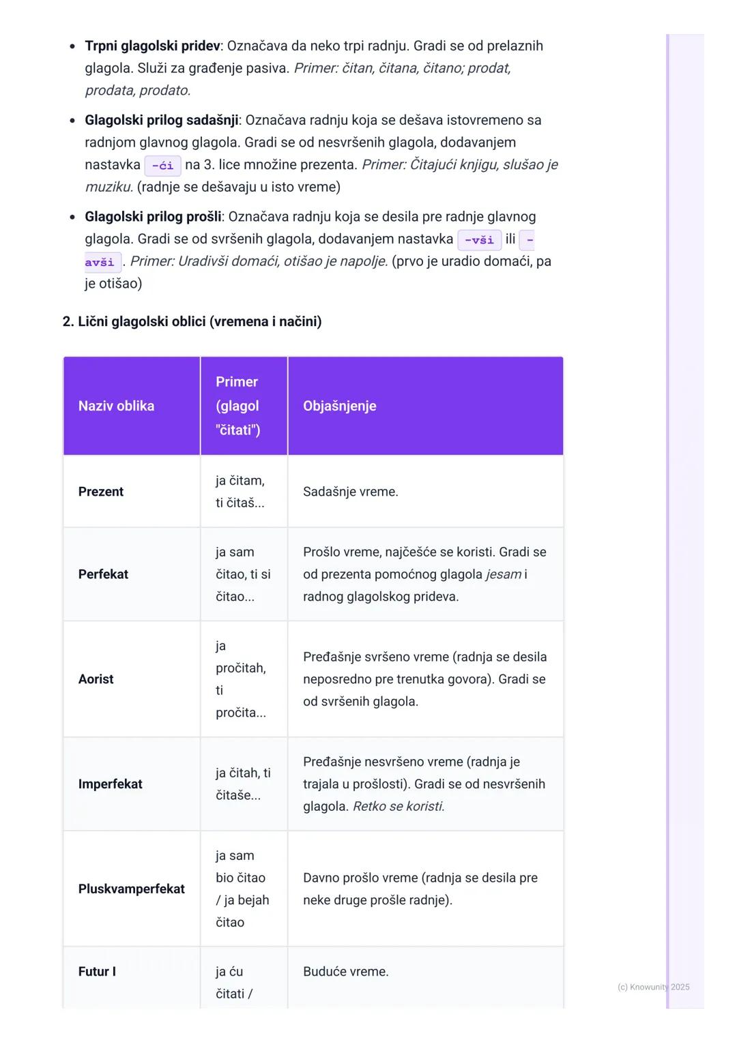Click the "-ći" suffix code tag

[x=162, y=166]
